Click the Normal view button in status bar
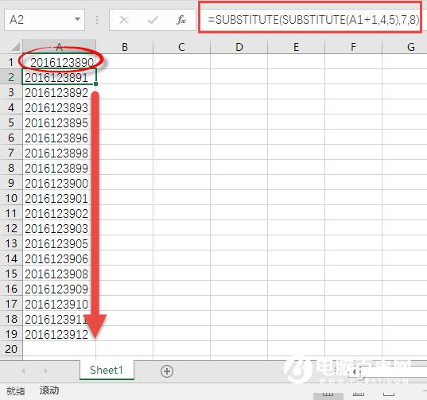The image size is (427, 400). pos(328,394)
